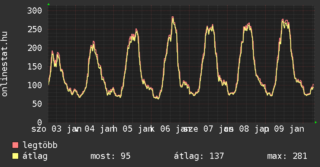Click the 'max: 281' maximum value
The height and width of the screenshot is (167, 320).
[x=287, y=157]
